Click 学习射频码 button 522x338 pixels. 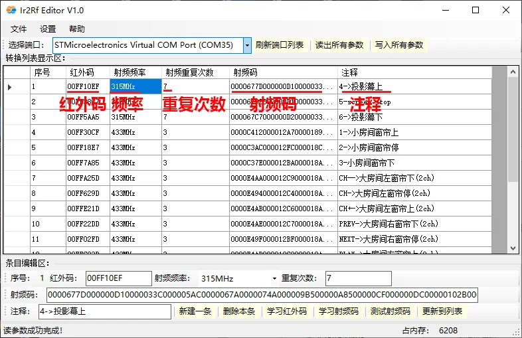[339, 311]
